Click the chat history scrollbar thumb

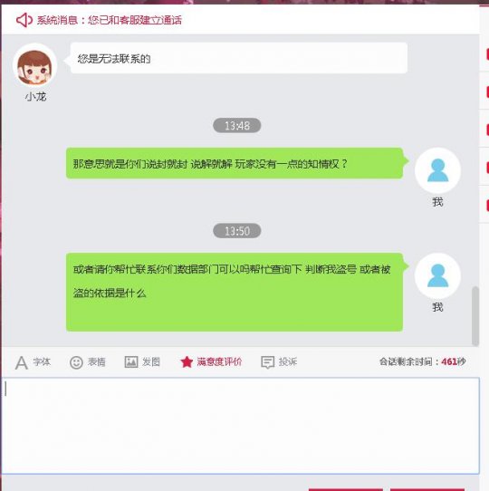point(475,316)
